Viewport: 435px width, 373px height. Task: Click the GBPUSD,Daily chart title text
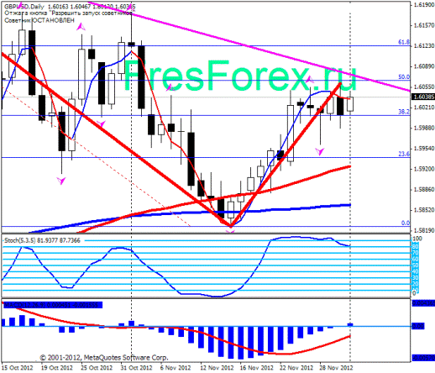pos(24,7)
